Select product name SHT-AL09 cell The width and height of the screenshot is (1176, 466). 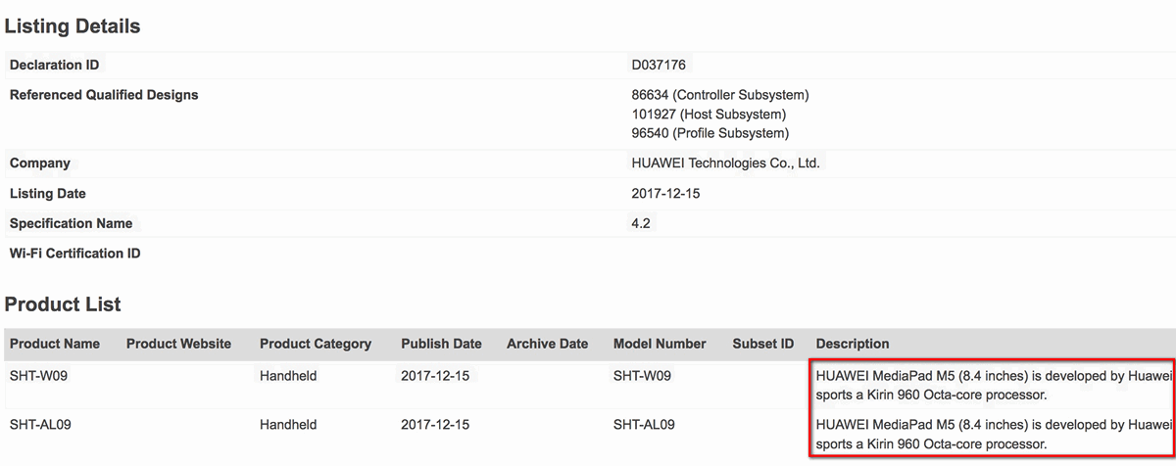click(42, 425)
